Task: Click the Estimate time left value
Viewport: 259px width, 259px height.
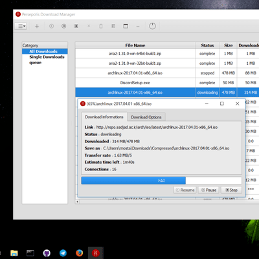Action: (129, 162)
